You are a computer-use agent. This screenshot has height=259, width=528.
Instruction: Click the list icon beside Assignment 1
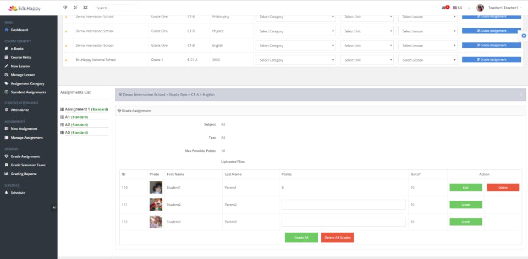click(x=62, y=110)
